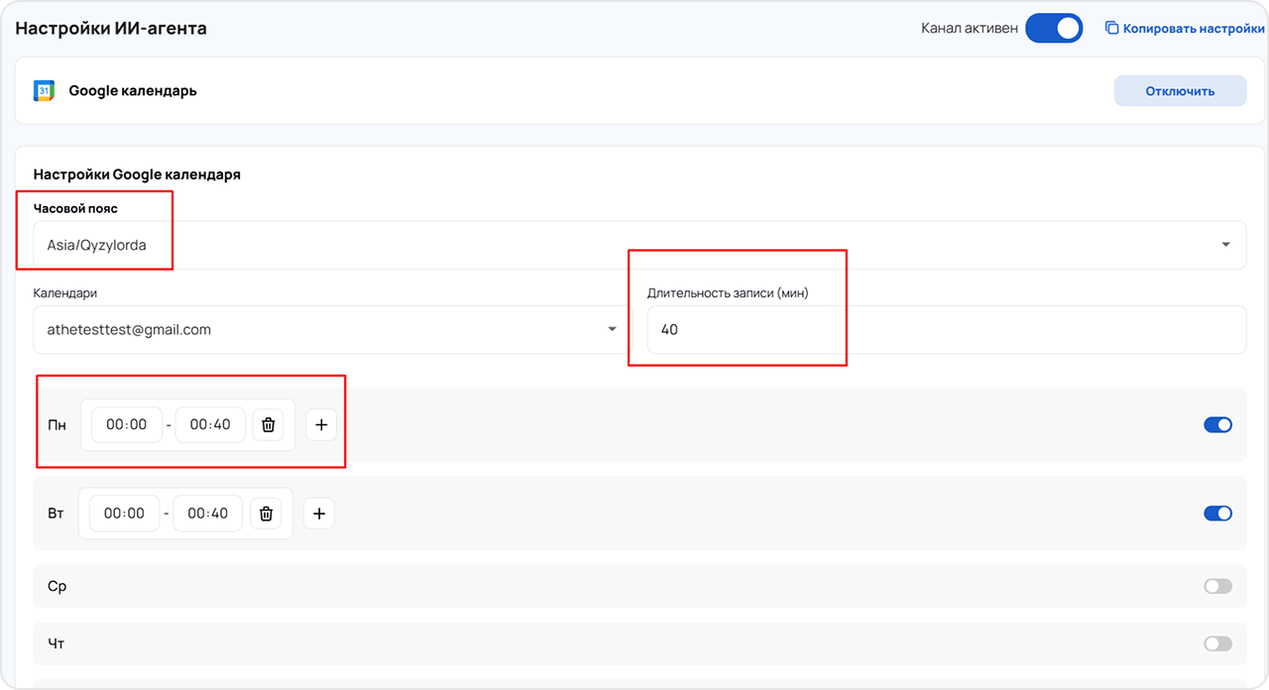
Task: Enable the Wednesday (Ср) schedule toggle
Action: point(1217,587)
